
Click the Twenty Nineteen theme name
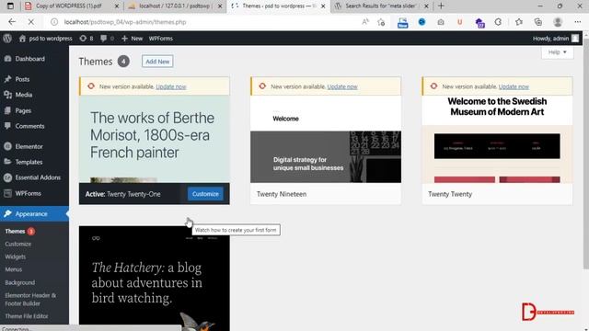282,194
